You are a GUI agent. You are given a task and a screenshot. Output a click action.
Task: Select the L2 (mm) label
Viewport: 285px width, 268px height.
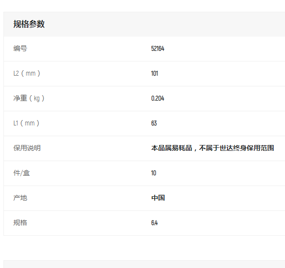tap(27, 73)
